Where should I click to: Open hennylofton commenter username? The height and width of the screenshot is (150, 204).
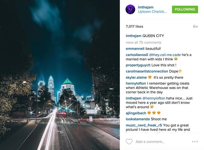[136, 83]
